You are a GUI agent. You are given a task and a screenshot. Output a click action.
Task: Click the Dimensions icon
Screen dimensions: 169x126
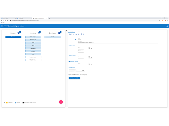pos(39,33)
